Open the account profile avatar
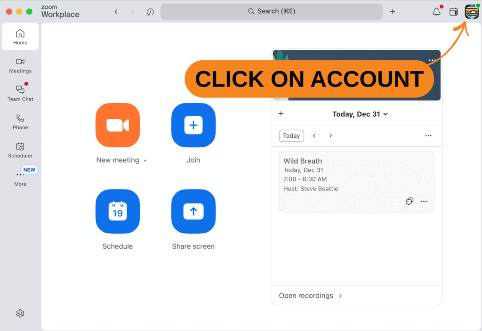The image size is (482, 331). coord(472,12)
